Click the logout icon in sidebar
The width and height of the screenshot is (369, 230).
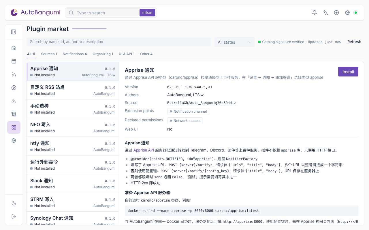14,216
